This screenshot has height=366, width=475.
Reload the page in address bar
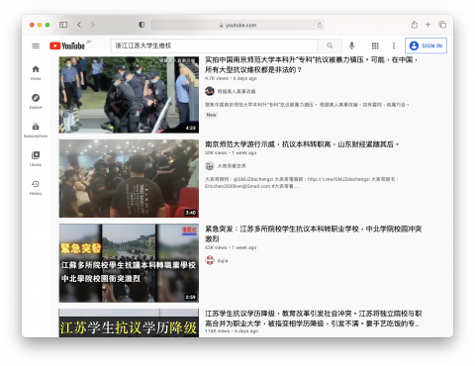pyautogui.click(x=320, y=25)
